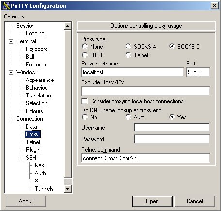The height and width of the screenshot is (211, 221).
Task: Select Appearance in the tree
Action: click(x=40, y=80)
